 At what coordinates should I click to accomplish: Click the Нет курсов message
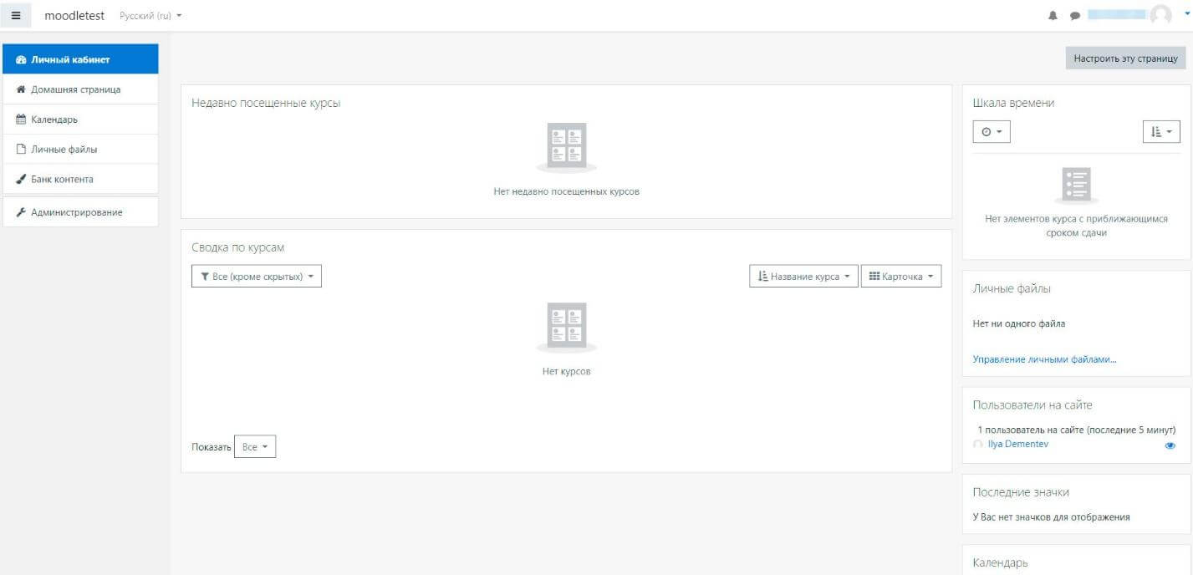click(x=567, y=372)
